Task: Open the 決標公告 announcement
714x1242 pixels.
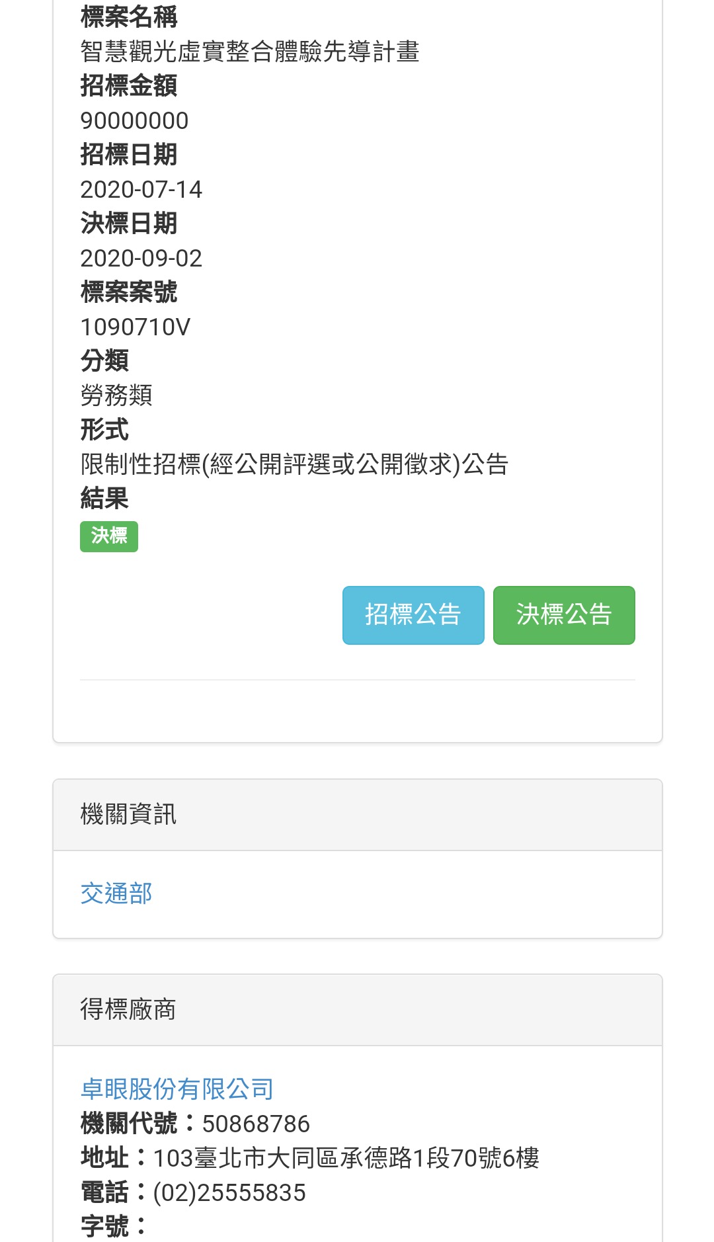Action: [x=564, y=615]
